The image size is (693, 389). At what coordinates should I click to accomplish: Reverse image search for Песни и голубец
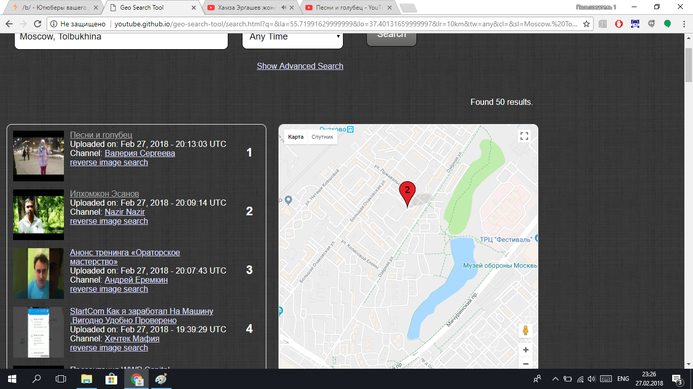pos(109,162)
